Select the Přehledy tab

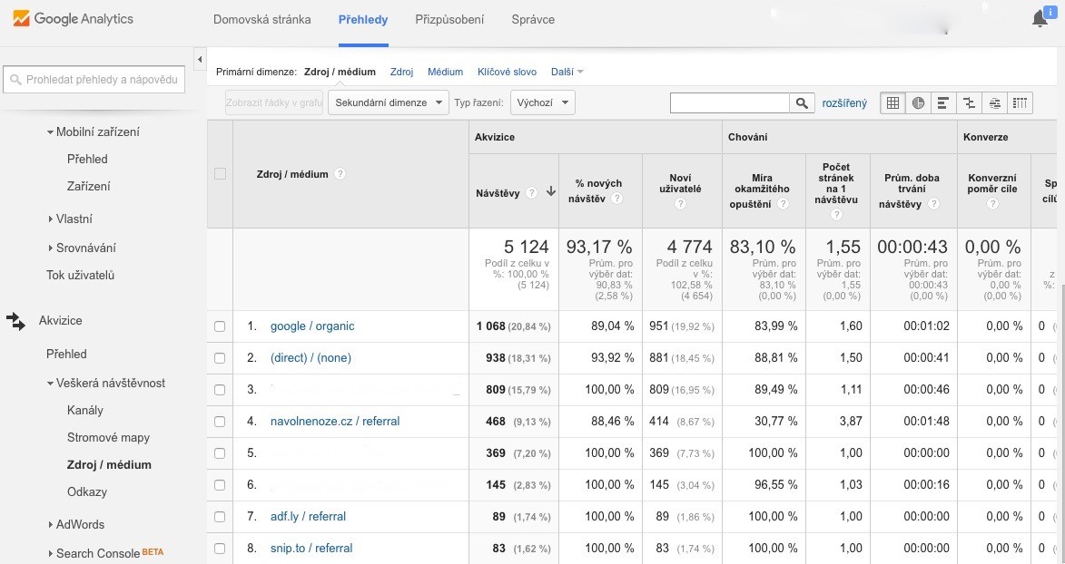[363, 20]
